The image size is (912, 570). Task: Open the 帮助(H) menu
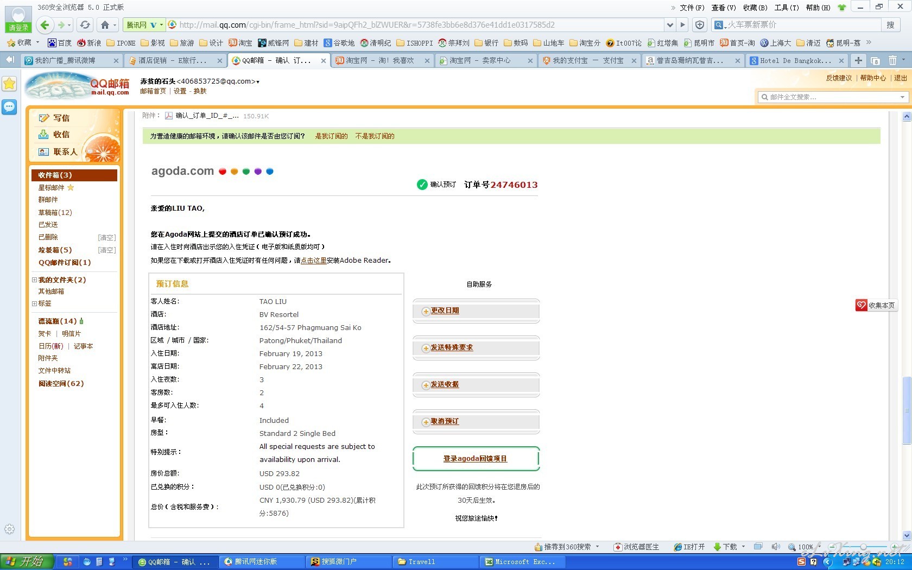tap(818, 8)
